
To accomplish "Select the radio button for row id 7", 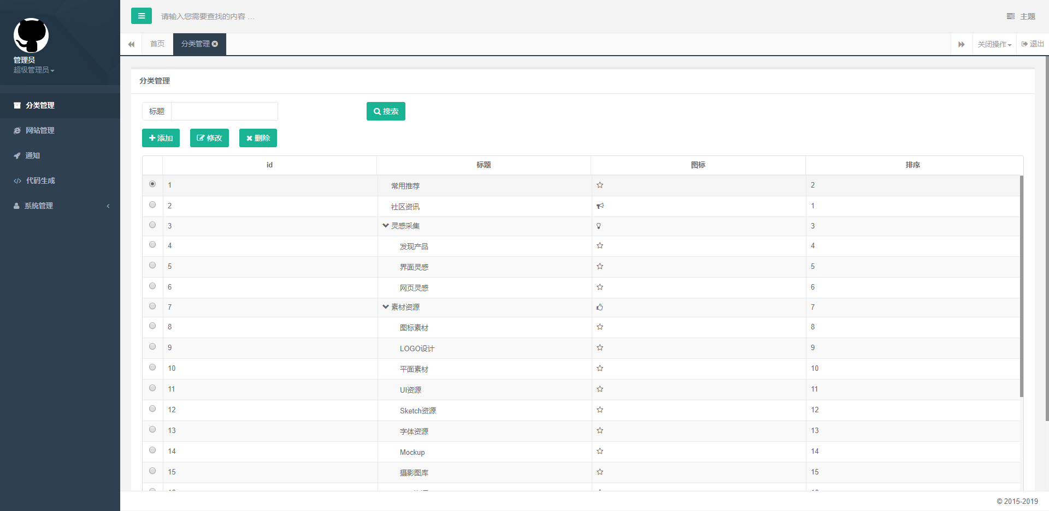I will pos(152,306).
